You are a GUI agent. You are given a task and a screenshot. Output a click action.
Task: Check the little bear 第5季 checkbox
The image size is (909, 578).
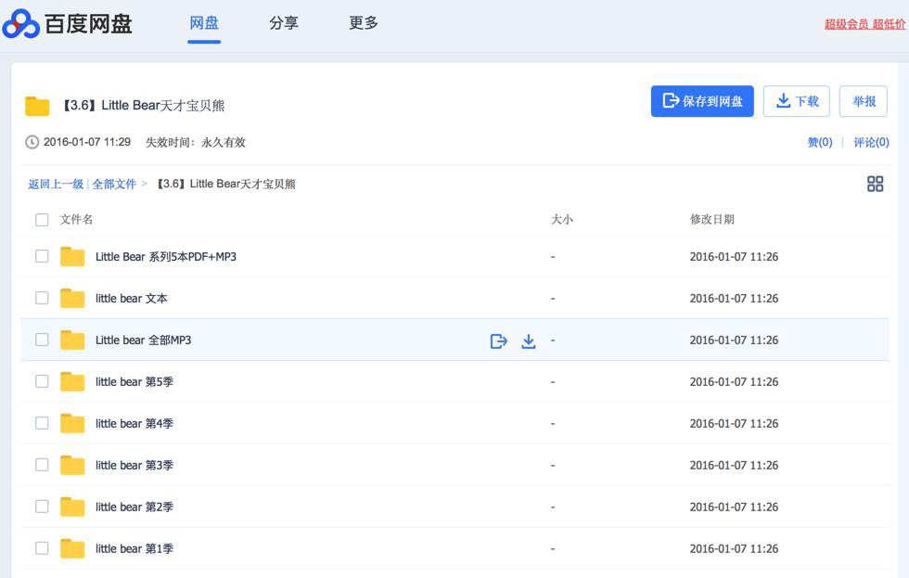[x=42, y=381]
